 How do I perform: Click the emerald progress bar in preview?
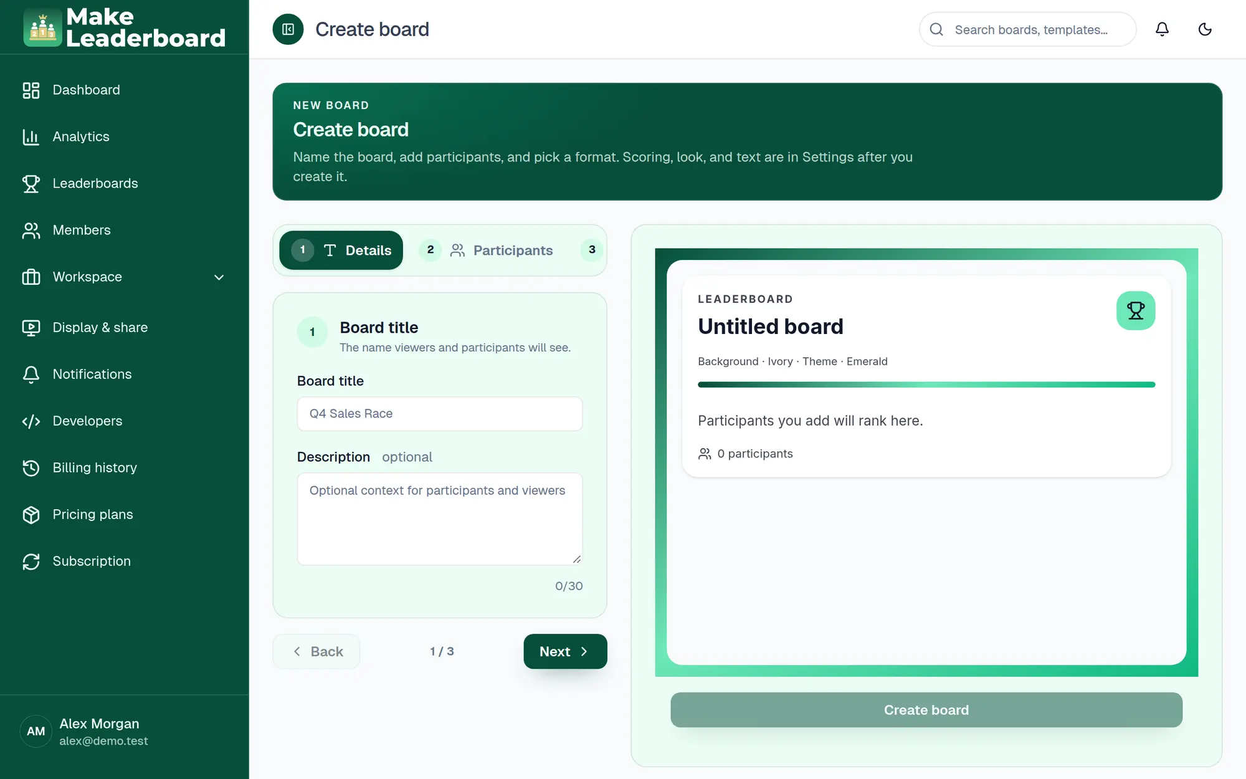click(926, 385)
